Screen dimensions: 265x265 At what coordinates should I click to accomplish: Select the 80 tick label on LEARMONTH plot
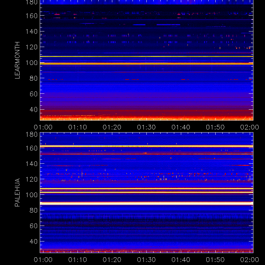click(x=33, y=78)
